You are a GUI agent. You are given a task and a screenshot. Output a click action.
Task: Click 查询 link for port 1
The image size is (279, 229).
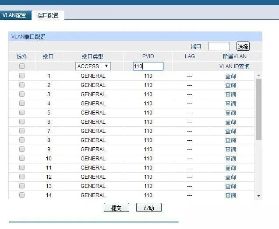click(230, 76)
